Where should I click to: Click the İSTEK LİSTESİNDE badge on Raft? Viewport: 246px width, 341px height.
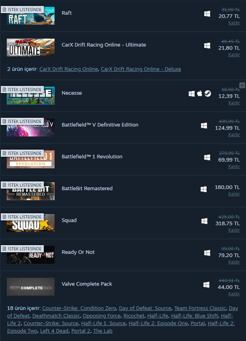(x=22, y=10)
